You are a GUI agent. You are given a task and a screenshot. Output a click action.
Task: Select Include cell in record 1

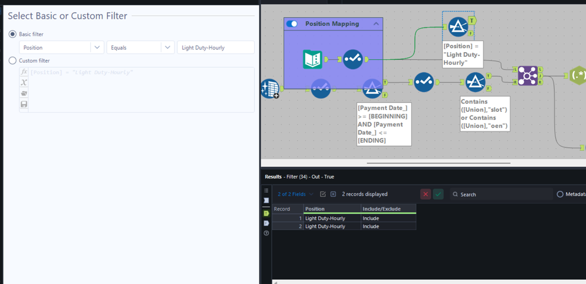[x=389, y=218]
